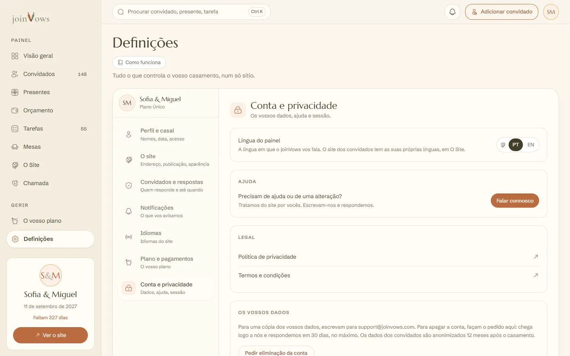
Task: Click Adicionar convidado button
Action: tap(502, 12)
